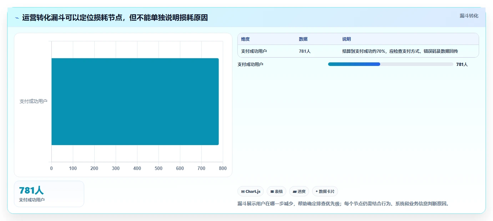
Task: Click the 结算到支付成功约70% description cell
Action: coord(400,51)
